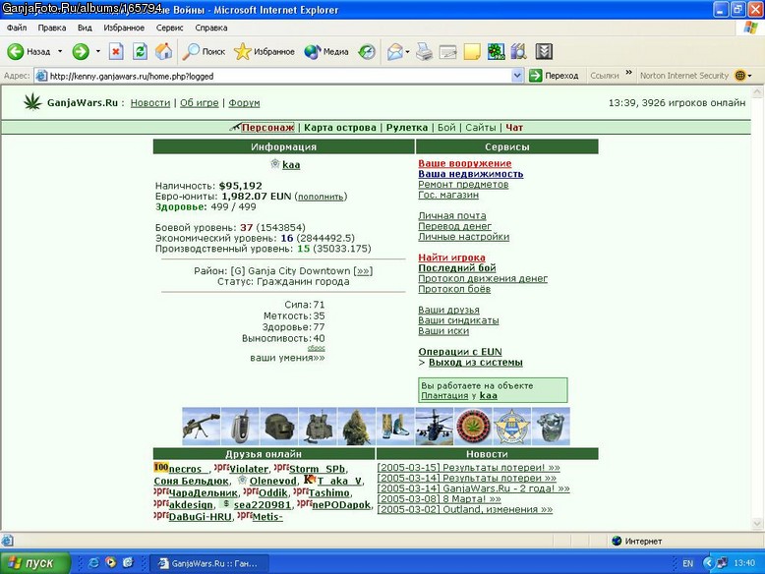The height and width of the screenshot is (574, 765).
Task: Open the Справка menu
Action: pyautogui.click(x=211, y=28)
